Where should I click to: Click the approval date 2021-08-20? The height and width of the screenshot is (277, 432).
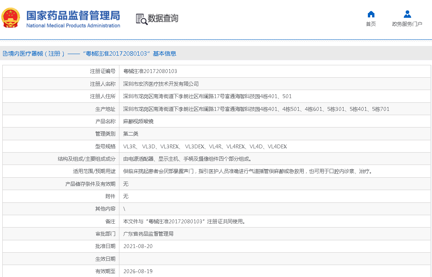point(138,246)
